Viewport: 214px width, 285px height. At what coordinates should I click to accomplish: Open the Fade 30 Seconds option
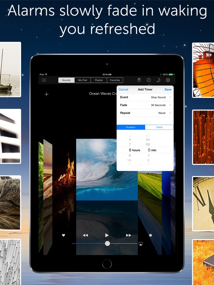pos(145,105)
